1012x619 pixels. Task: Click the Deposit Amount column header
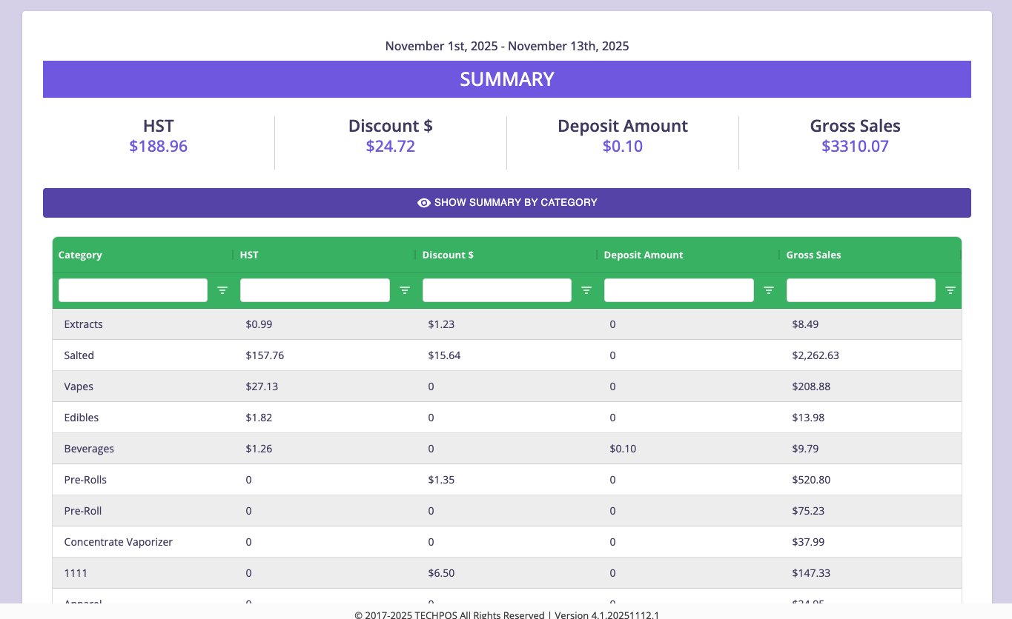pos(644,255)
